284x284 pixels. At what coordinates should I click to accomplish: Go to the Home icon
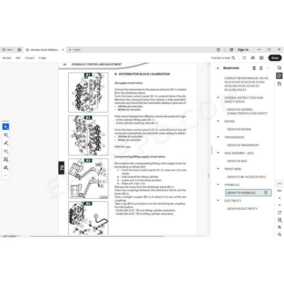[19, 49]
